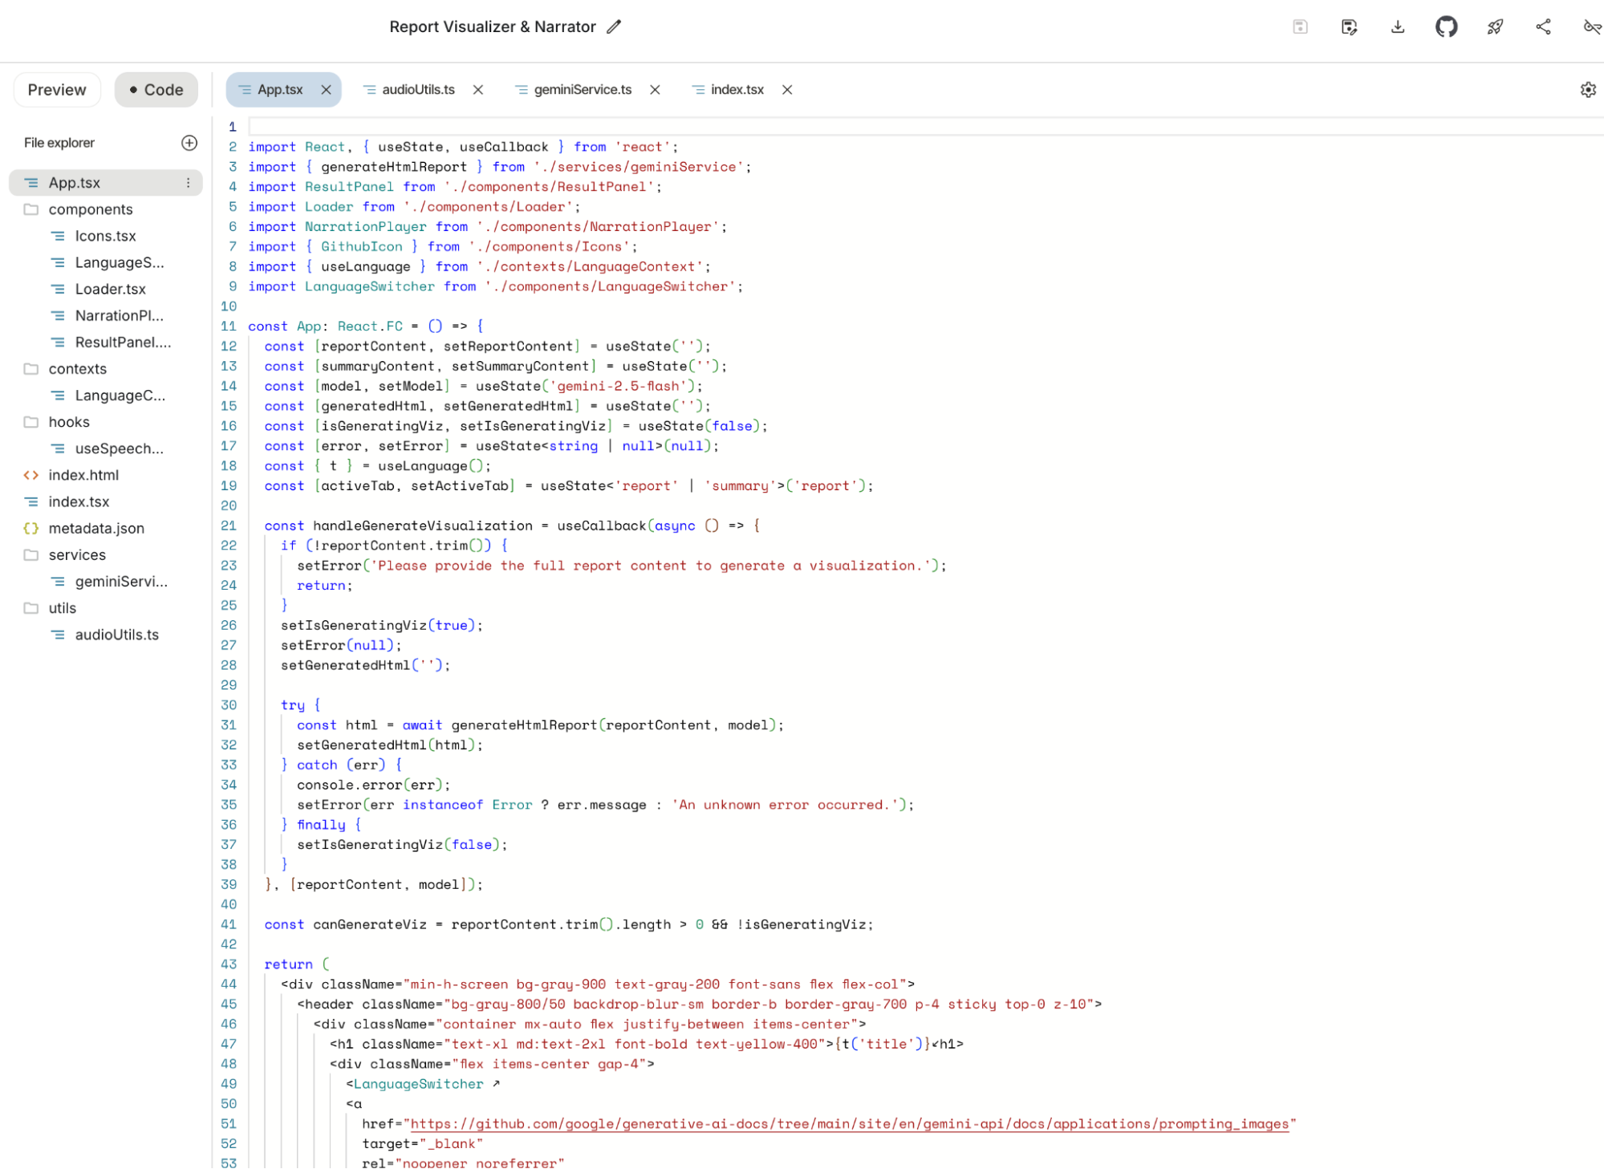Click the share icon
This screenshot has width=1604, height=1169.
[1543, 27]
